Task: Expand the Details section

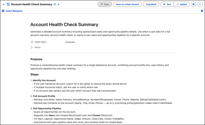Action: point(36,47)
